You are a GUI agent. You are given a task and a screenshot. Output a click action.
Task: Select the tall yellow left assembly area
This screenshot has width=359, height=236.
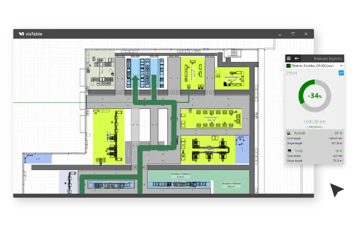(x=109, y=137)
